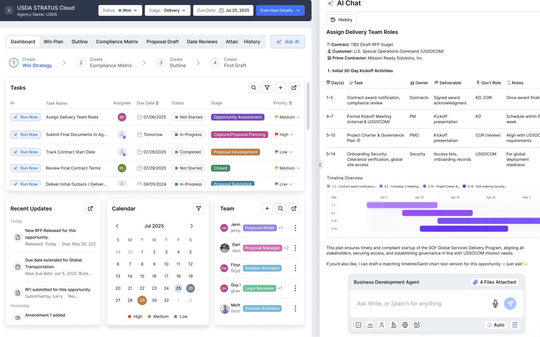540x337 pixels.
Task: Open Tasks panel in external view
Action: (294, 88)
